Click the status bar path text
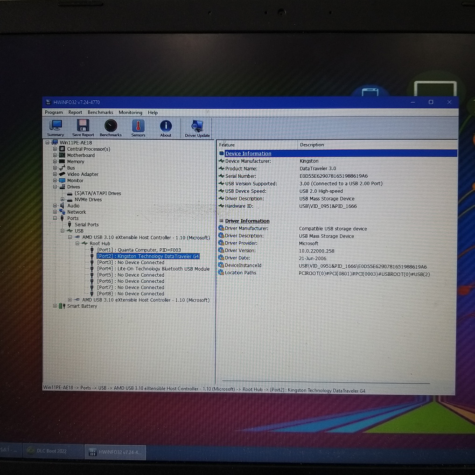475x475 pixels. (x=204, y=389)
